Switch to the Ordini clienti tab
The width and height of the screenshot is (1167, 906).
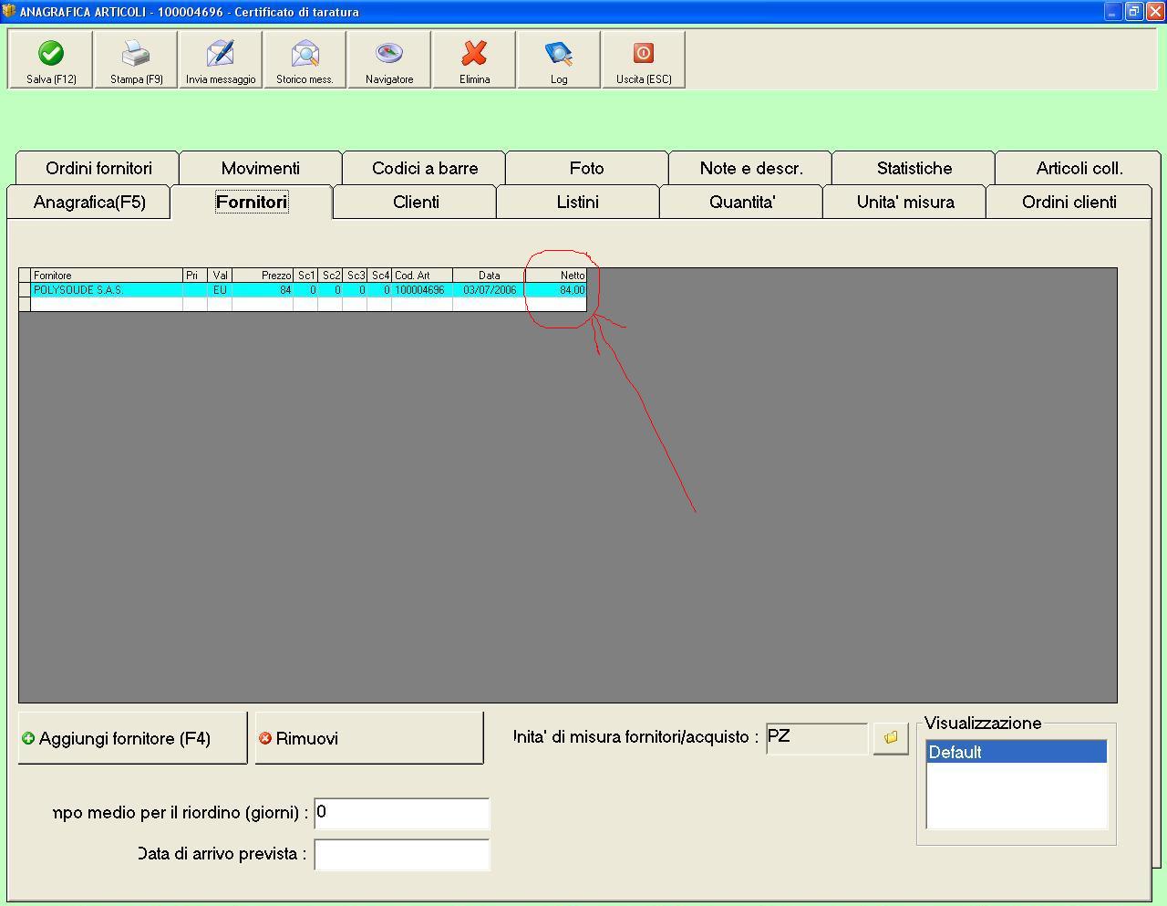tap(1069, 202)
